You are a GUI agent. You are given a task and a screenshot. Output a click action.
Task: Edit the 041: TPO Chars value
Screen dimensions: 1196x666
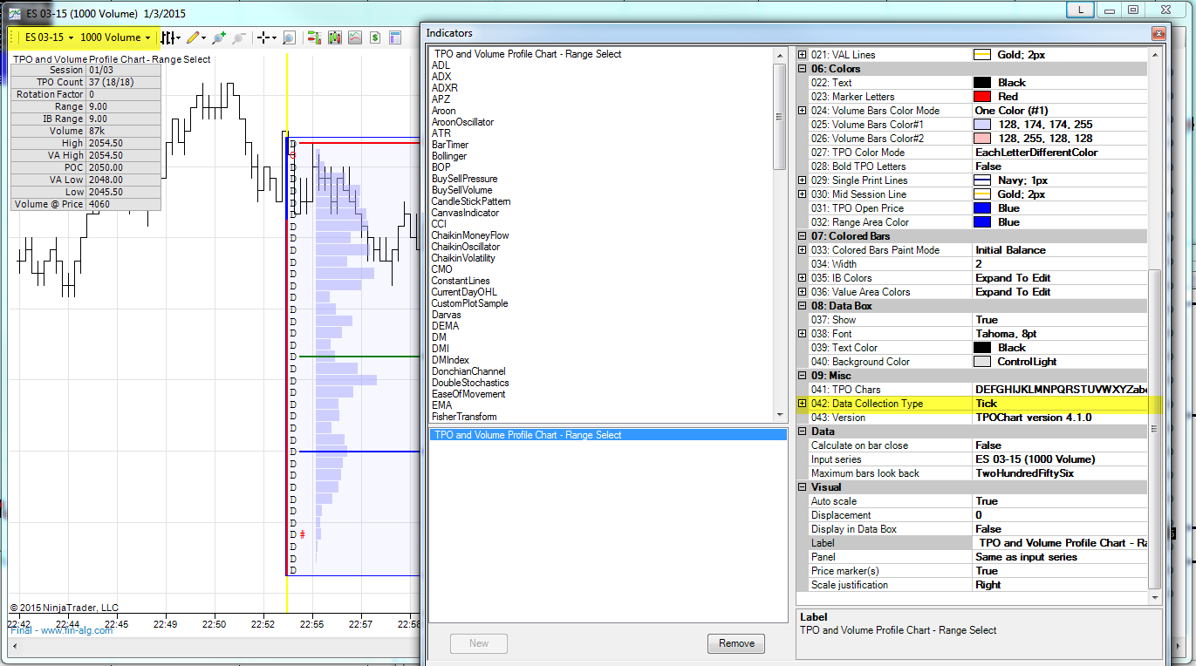tap(1060, 390)
